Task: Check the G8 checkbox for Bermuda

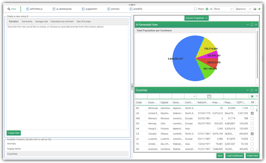Action: coord(252,108)
